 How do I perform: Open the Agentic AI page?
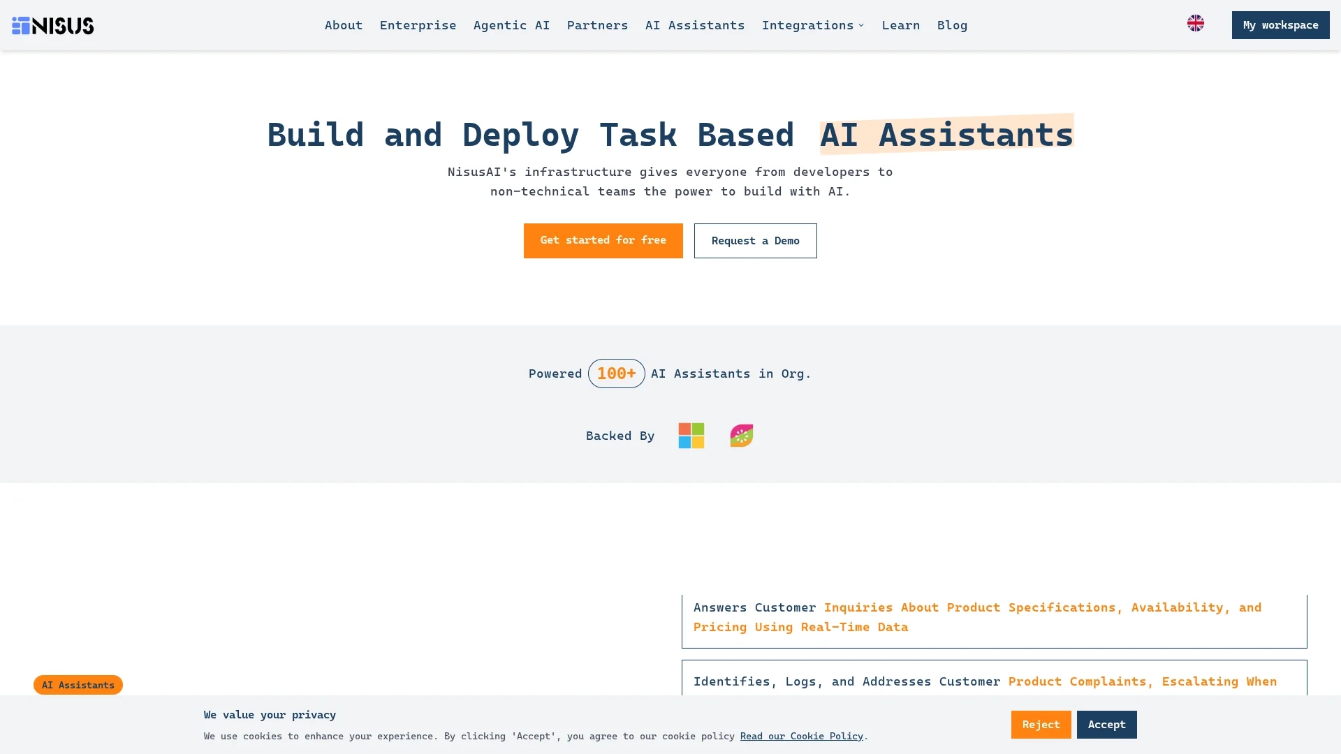point(512,25)
